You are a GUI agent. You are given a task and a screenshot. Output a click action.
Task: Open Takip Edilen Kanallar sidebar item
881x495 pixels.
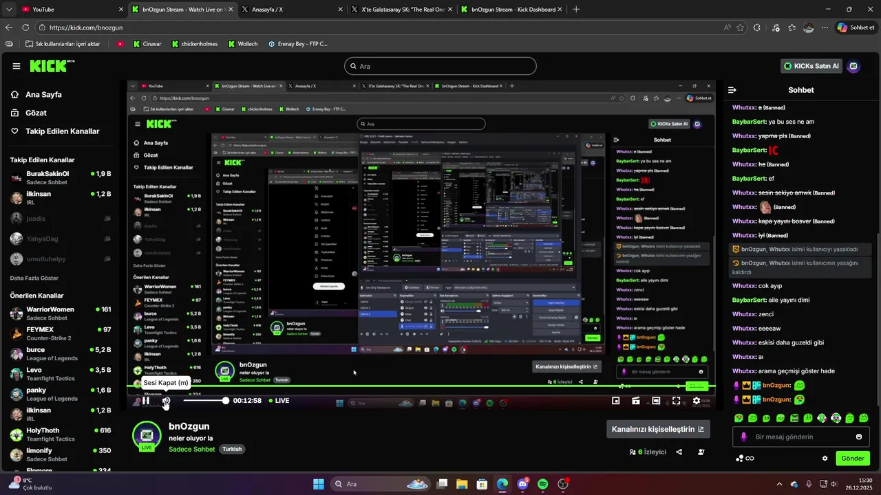tap(62, 131)
